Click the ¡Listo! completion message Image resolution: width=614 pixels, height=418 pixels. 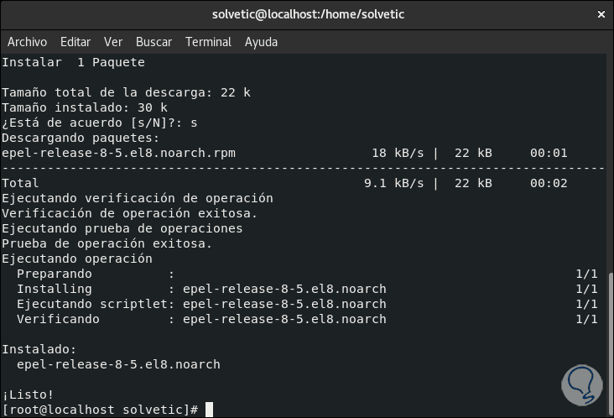point(28,394)
